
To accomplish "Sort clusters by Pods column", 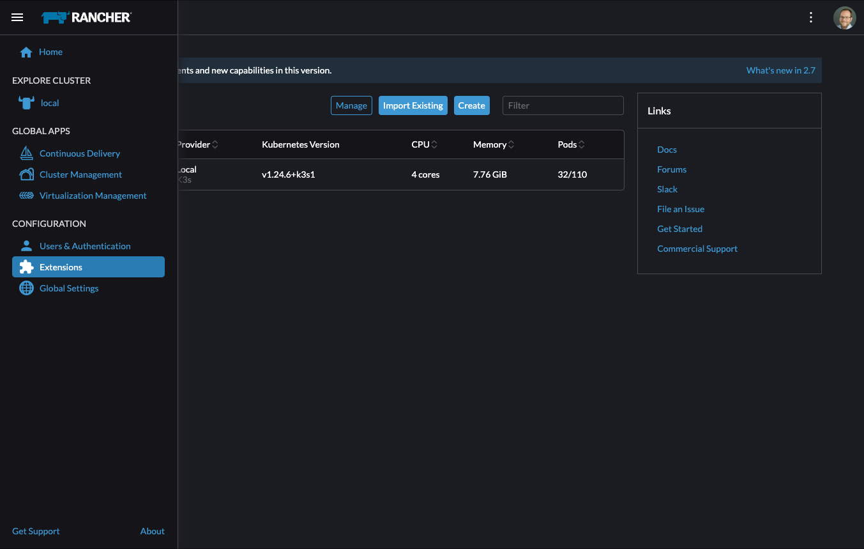I will 571,144.
